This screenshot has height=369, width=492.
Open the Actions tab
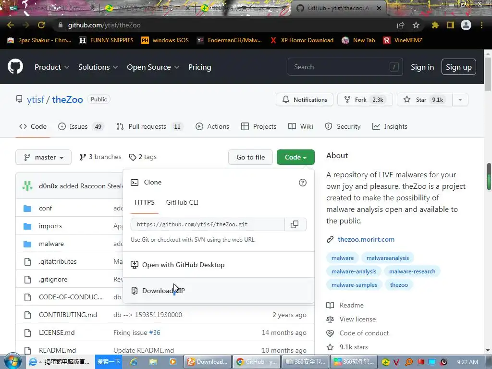click(x=212, y=126)
